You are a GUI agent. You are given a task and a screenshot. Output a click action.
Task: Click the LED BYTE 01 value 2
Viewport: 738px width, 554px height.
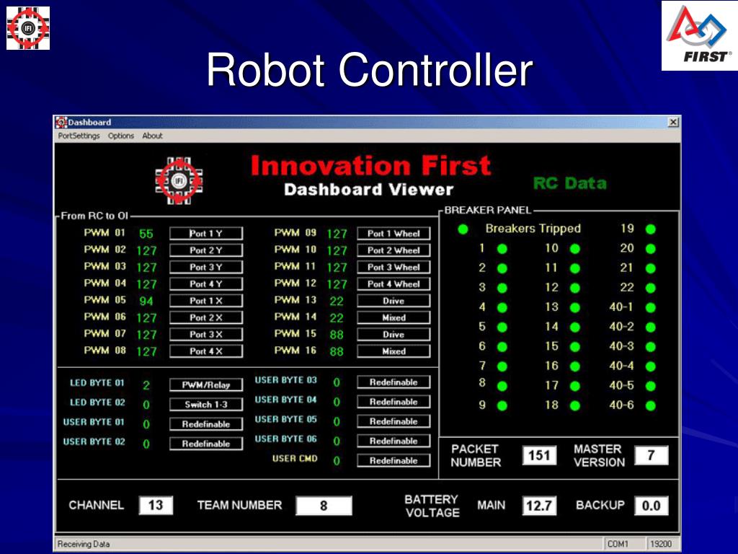pos(146,385)
